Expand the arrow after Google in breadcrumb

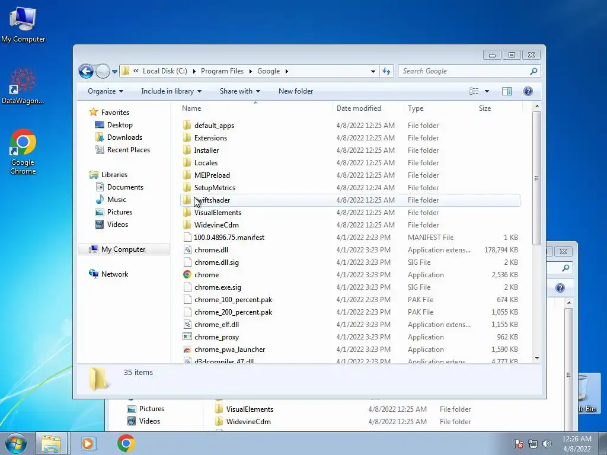pos(286,71)
